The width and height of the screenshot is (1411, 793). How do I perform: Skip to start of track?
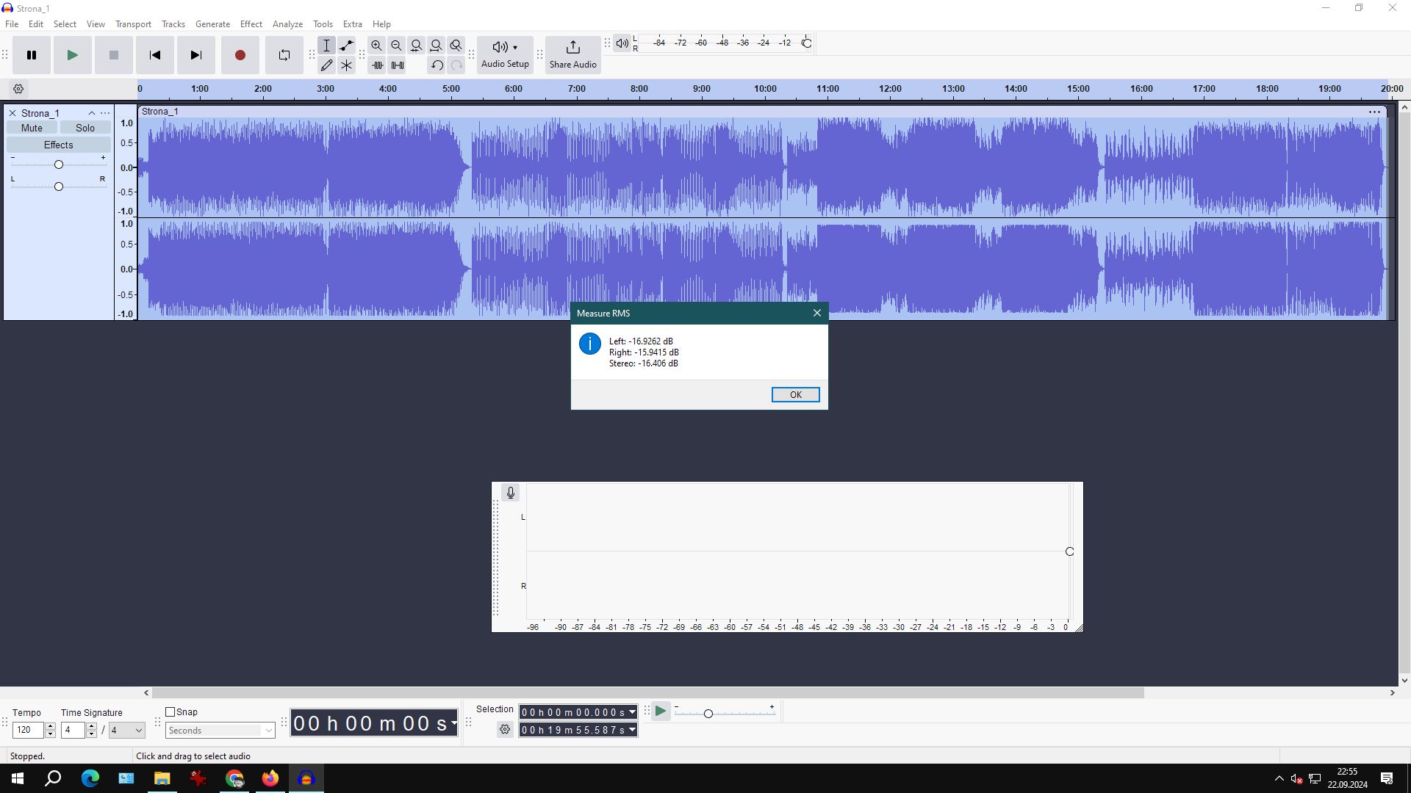(x=154, y=55)
